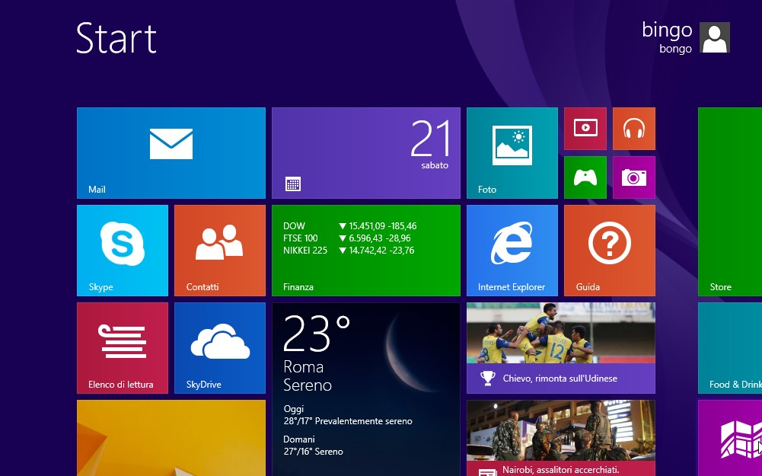Image resolution: width=762 pixels, height=476 pixels.
Task: Open sports news Chievo, rimonta sull'Udinese
Action: pyautogui.click(x=561, y=348)
